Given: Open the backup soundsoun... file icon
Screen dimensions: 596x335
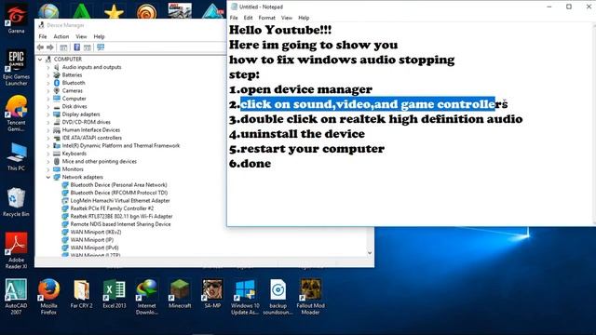Looking at the screenshot, I should point(278,297).
